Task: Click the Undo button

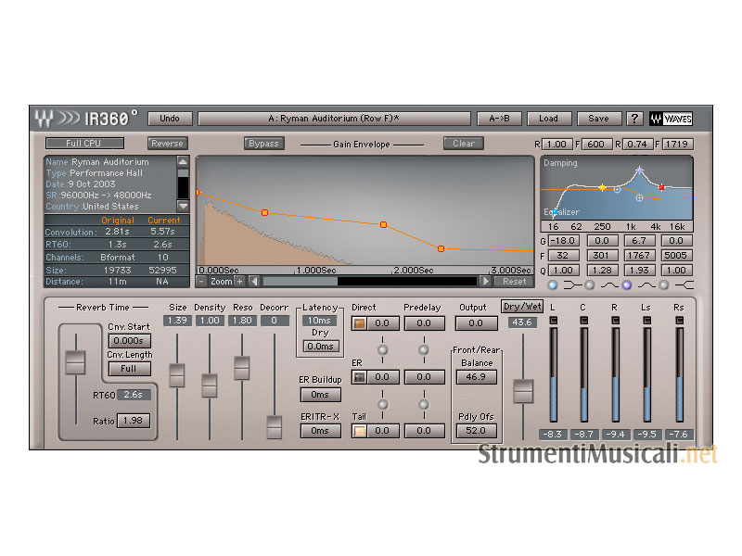Action: [x=170, y=119]
